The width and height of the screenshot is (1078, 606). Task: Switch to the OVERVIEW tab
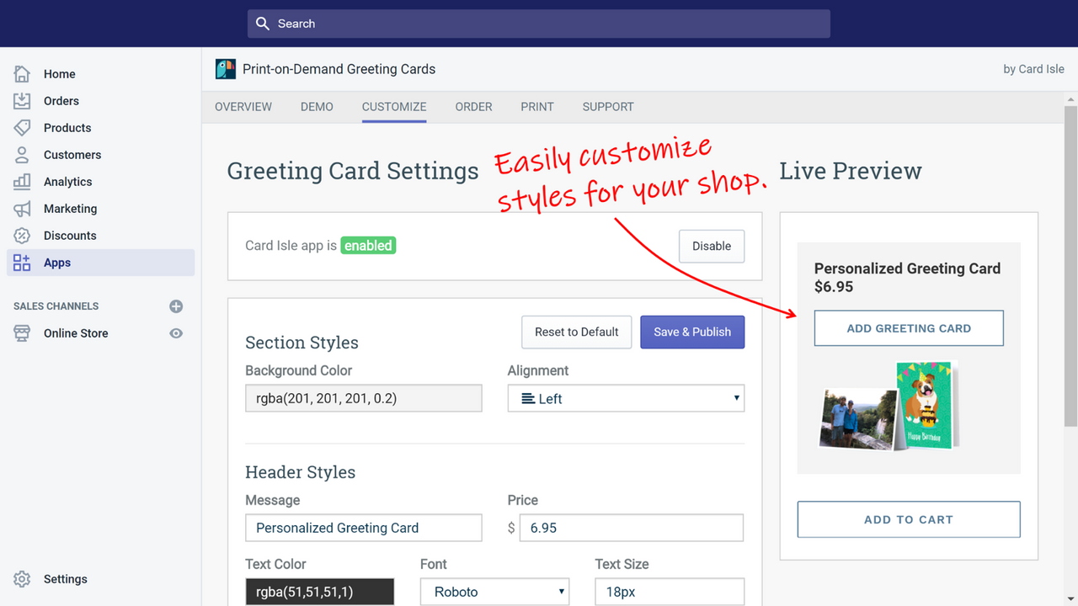[243, 107]
